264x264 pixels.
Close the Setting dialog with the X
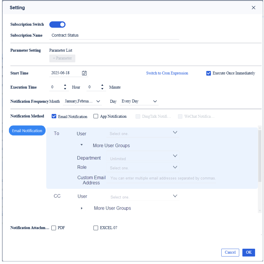point(253,8)
